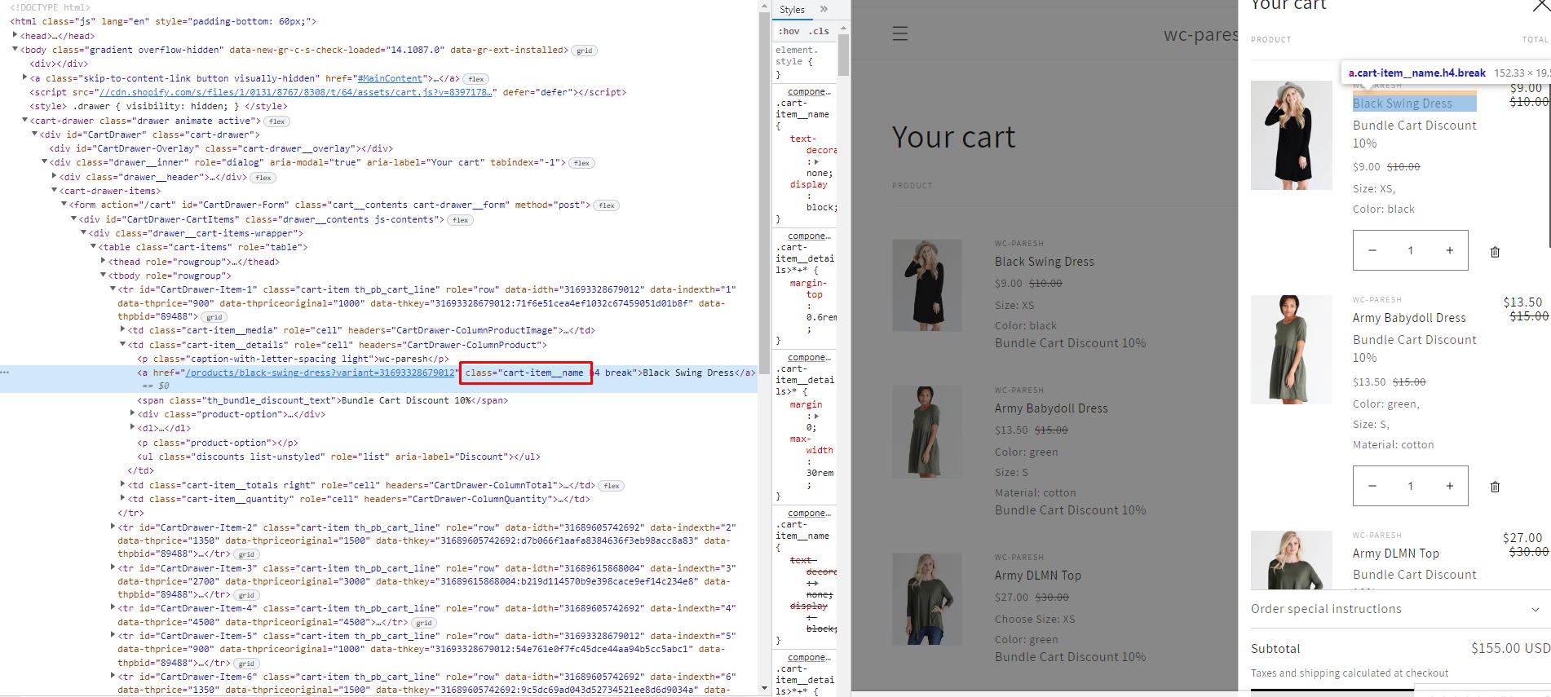1551x697 pixels.
Task: Open the Styles tab
Action: (792, 10)
